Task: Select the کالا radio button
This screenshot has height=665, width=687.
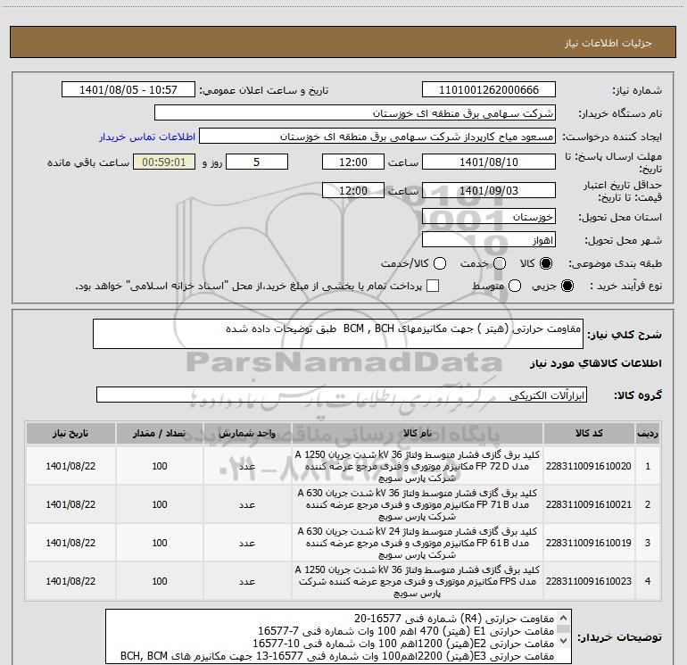Action: coord(547,263)
